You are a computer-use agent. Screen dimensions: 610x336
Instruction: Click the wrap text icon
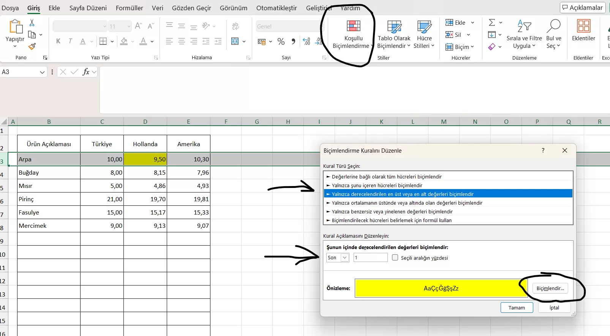pos(235,26)
